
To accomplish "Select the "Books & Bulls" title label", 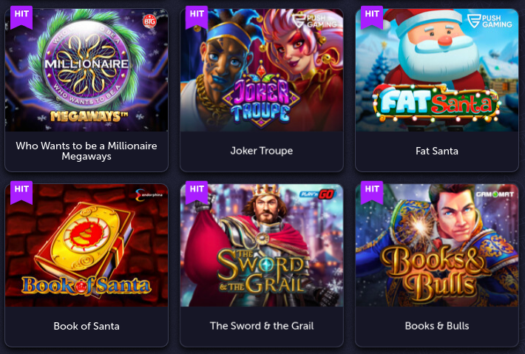I will [437, 326].
